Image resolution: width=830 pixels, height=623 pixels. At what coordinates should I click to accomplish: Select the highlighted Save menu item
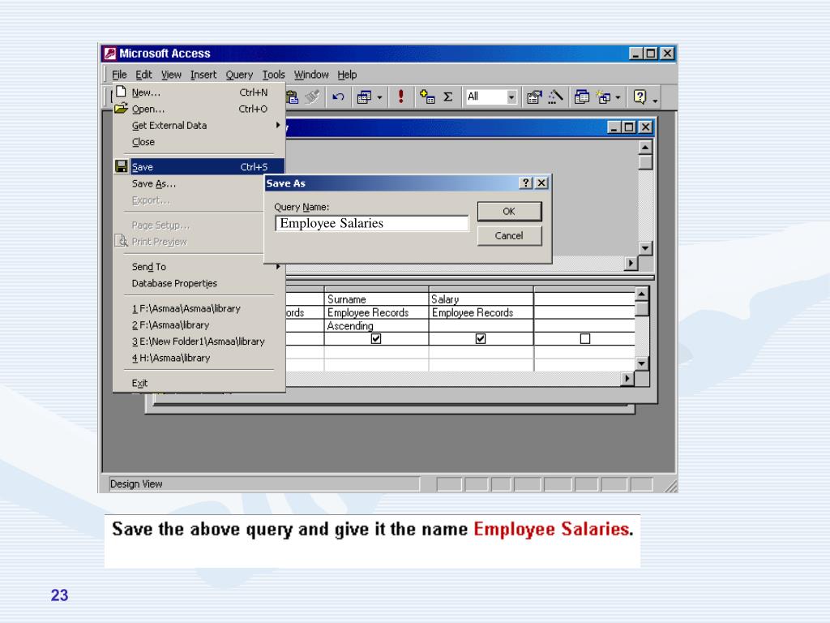pyautogui.click(x=199, y=167)
